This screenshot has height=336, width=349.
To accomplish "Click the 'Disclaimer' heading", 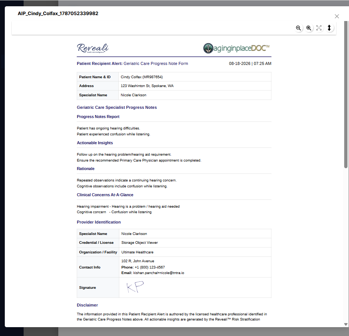I will pos(87,305).
